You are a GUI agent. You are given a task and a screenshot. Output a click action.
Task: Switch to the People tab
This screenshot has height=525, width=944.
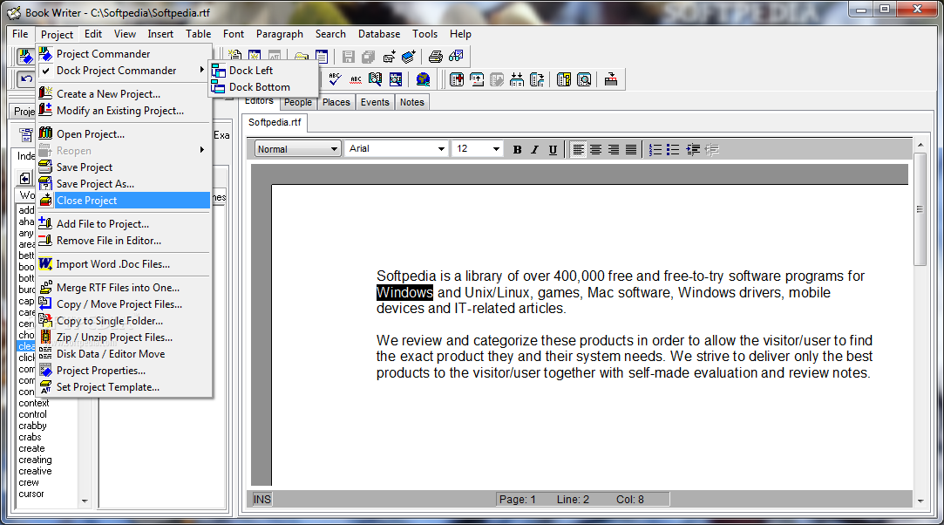[298, 102]
